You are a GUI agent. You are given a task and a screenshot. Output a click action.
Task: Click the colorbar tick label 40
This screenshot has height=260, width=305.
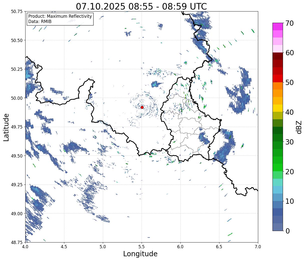pyautogui.click(x=289, y=112)
